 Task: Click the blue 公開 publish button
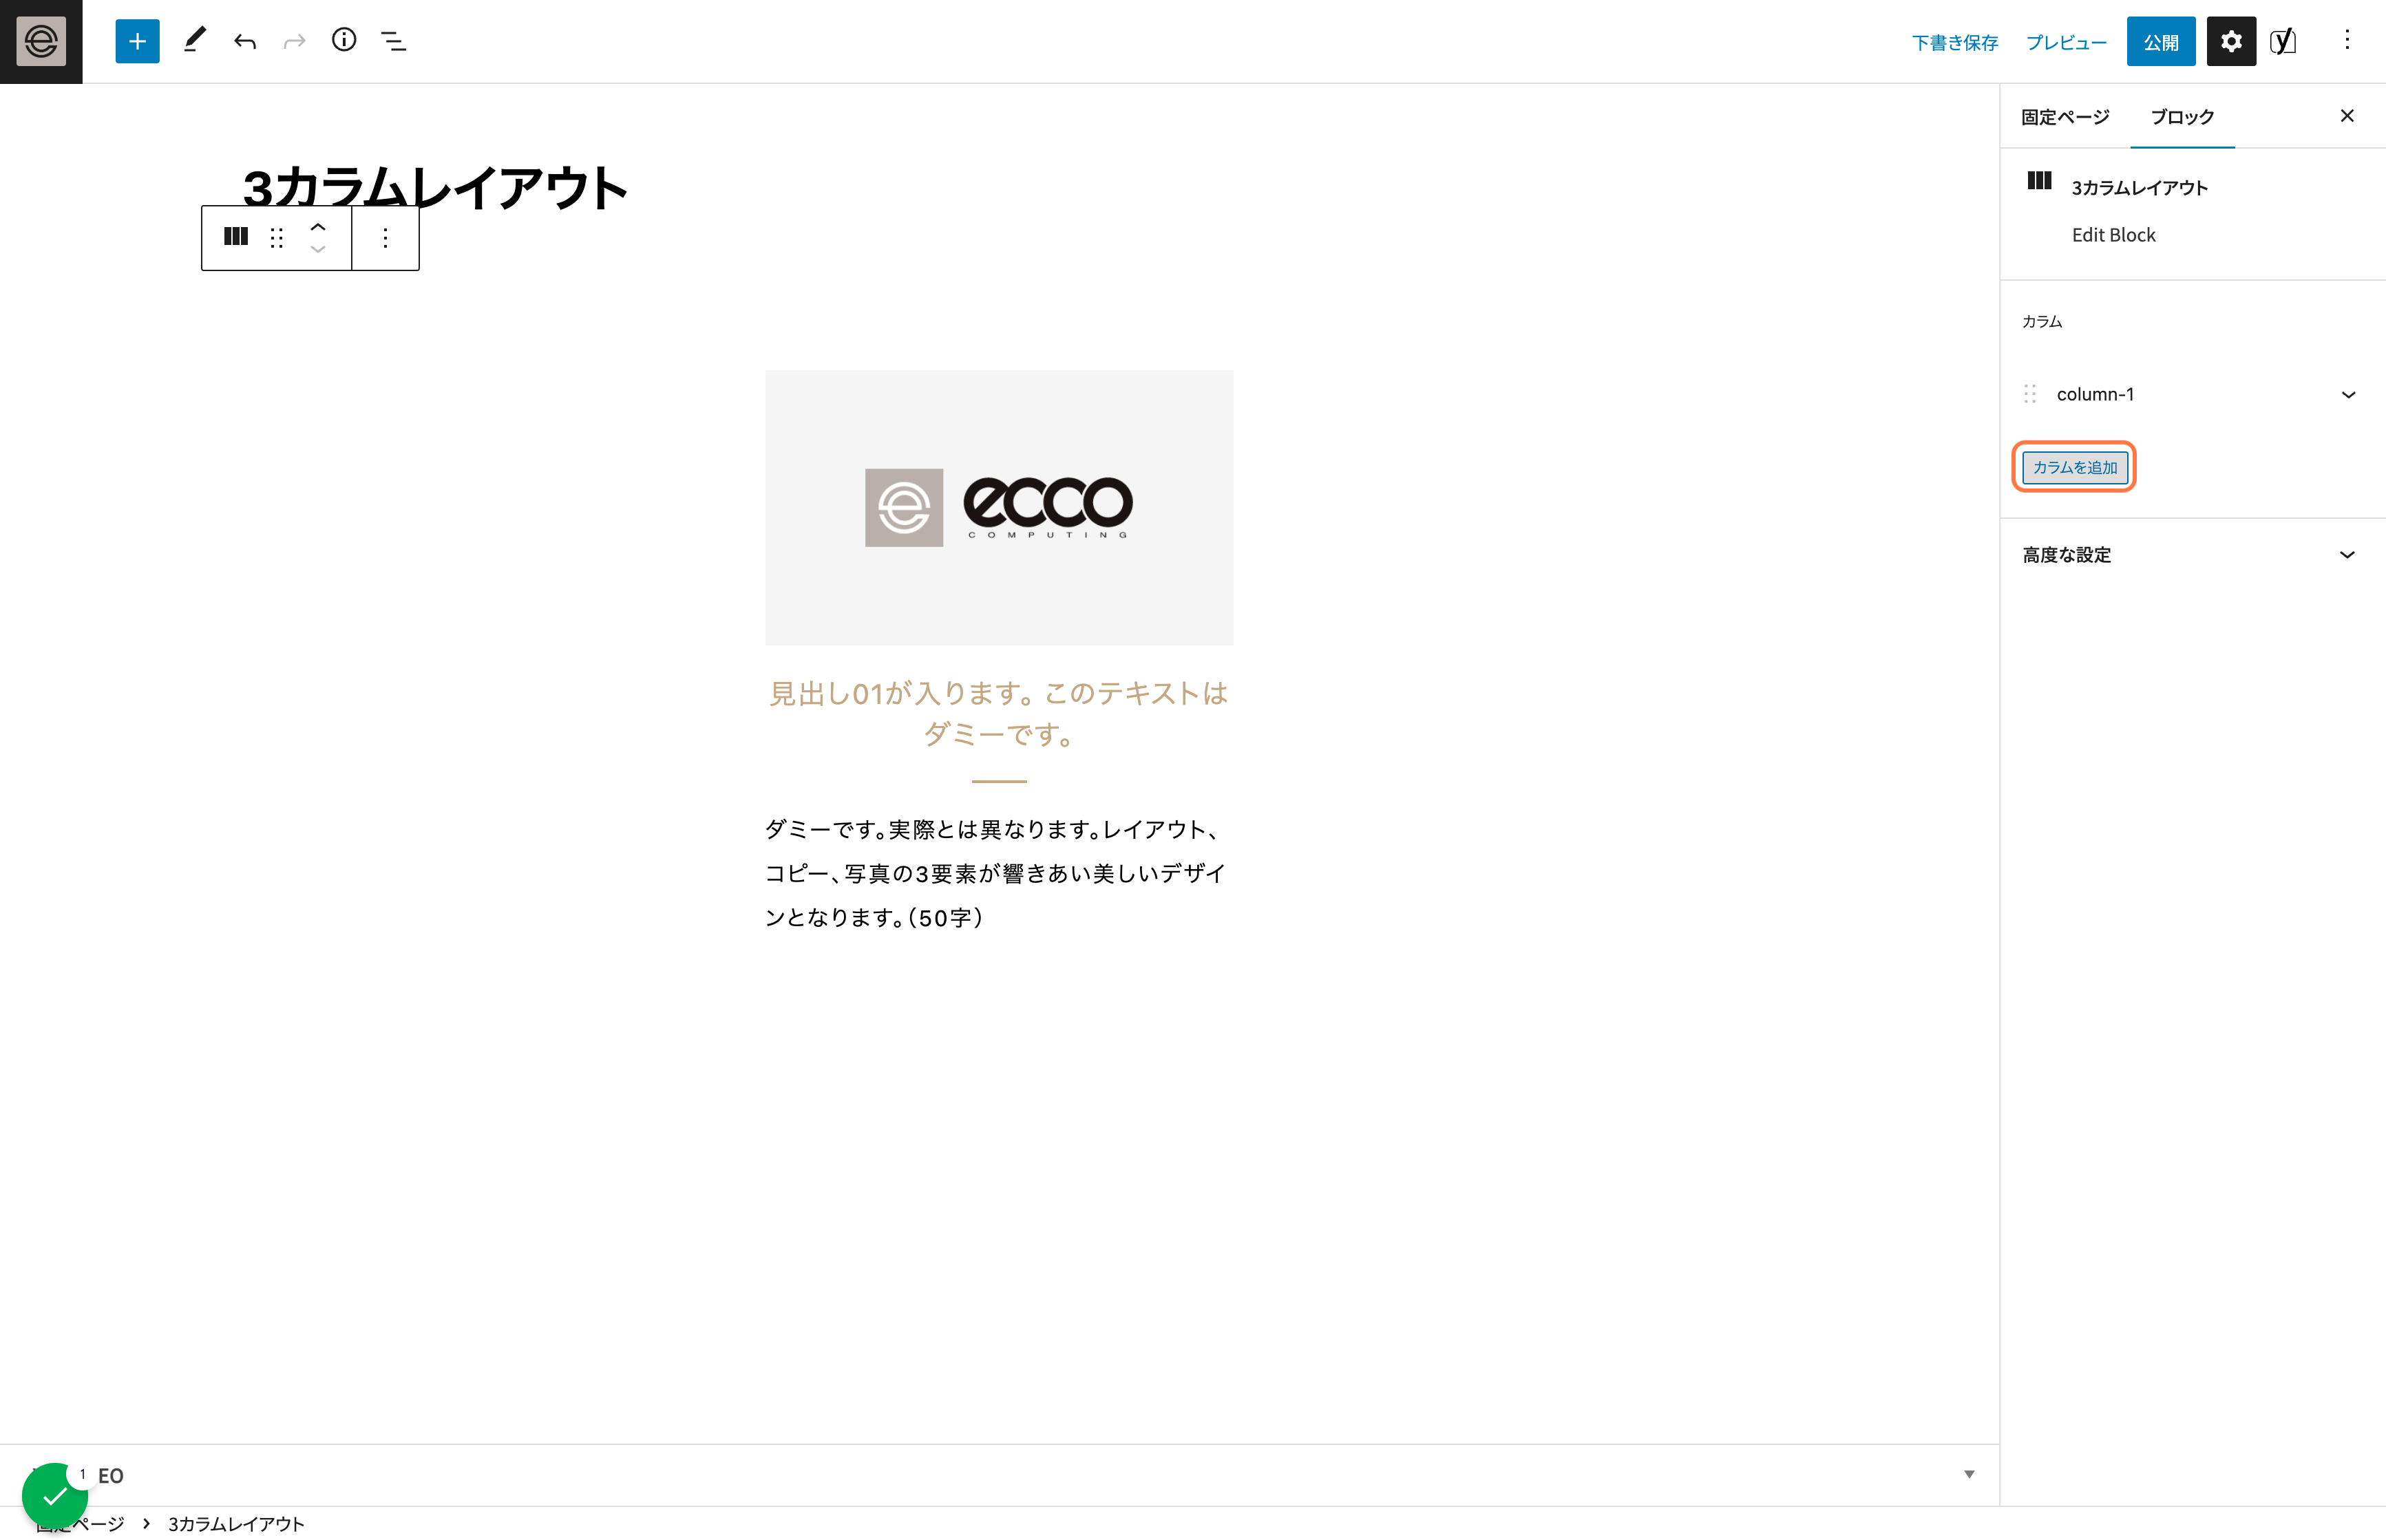(2161, 41)
